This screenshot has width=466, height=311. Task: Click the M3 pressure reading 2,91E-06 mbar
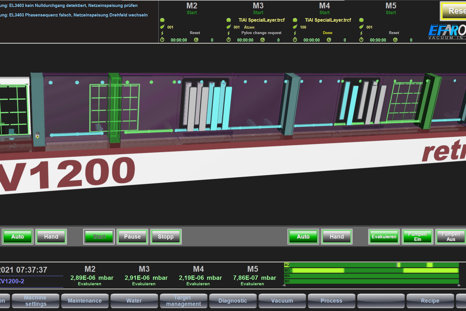(146, 278)
